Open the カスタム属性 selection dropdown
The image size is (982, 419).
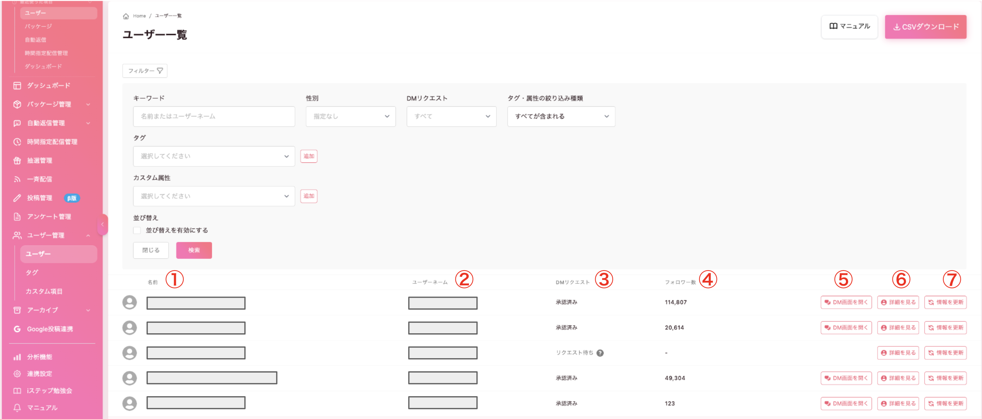(x=214, y=196)
